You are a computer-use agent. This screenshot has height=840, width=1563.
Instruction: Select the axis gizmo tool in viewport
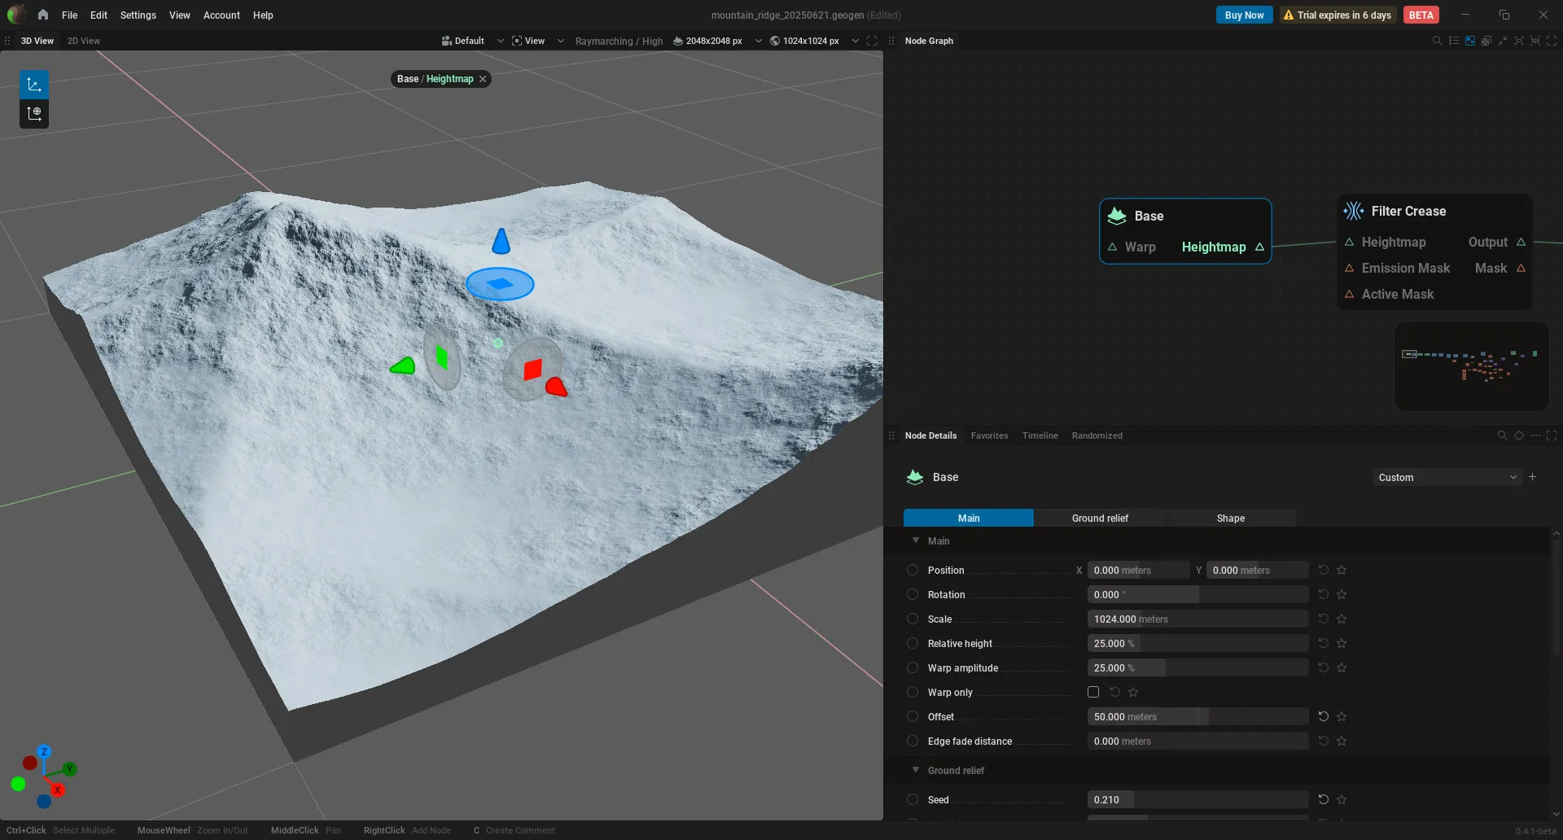(x=34, y=85)
